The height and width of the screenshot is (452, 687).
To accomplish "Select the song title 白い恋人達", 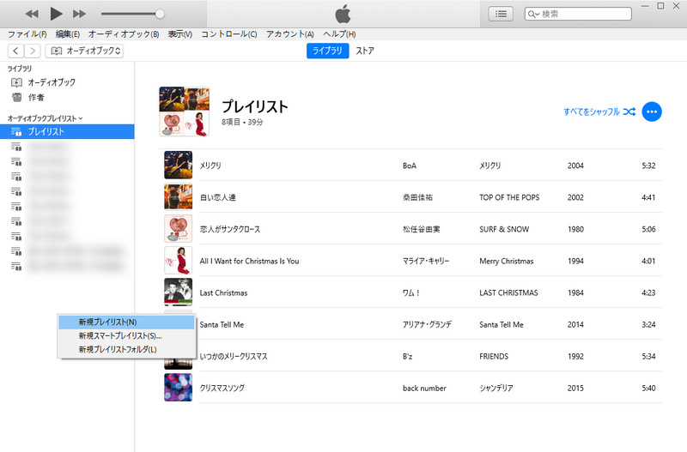I will tap(218, 197).
